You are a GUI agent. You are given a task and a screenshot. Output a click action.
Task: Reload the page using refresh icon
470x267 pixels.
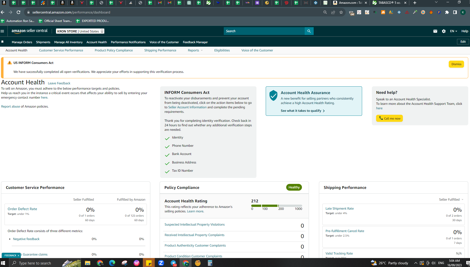(18, 12)
